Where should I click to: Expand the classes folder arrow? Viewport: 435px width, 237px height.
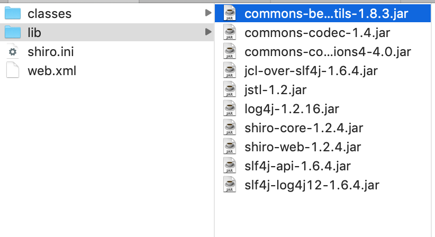point(208,13)
